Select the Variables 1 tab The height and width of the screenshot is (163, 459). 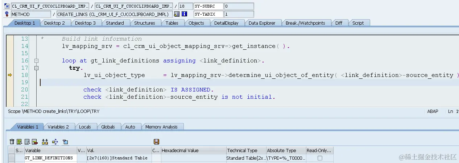coord(28,127)
